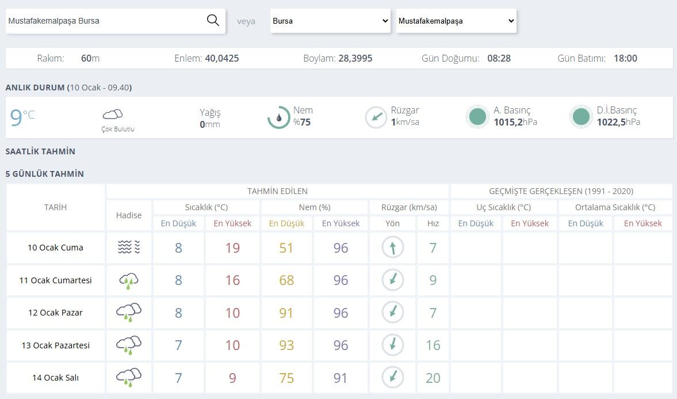Click the TAHMİN EDİLEN table header
Screen dimensions: 677x399
(x=277, y=191)
